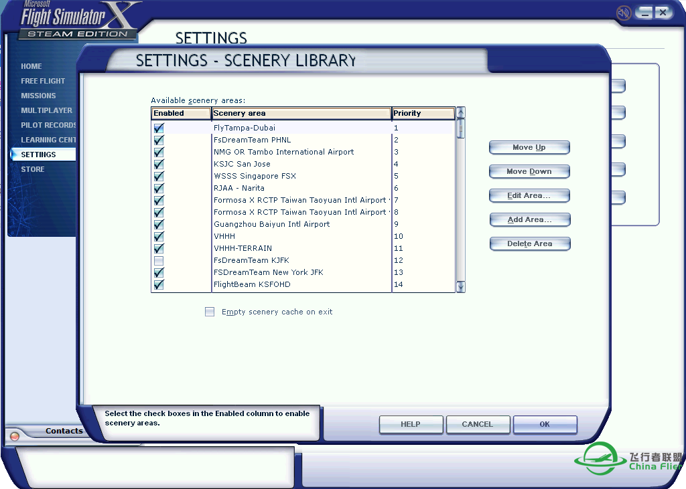Viewport: 686px width, 489px height.
Task: Open the Multiplayer sidebar item
Action: [46, 110]
